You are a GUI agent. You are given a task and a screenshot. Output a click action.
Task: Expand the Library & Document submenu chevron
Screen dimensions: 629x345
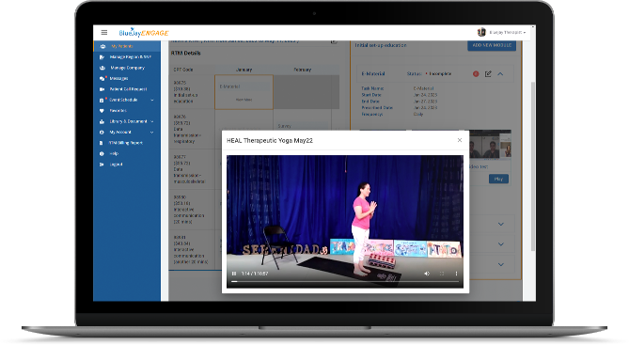pos(152,121)
